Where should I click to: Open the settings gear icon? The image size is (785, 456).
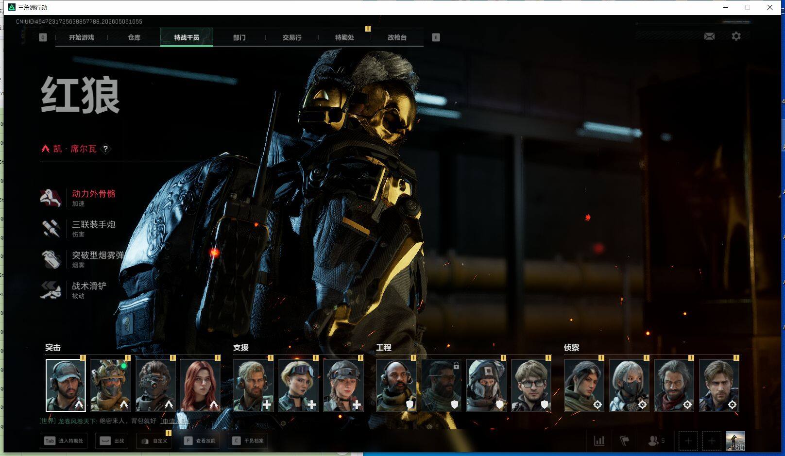pyautogui.click(x=736, y=36)
